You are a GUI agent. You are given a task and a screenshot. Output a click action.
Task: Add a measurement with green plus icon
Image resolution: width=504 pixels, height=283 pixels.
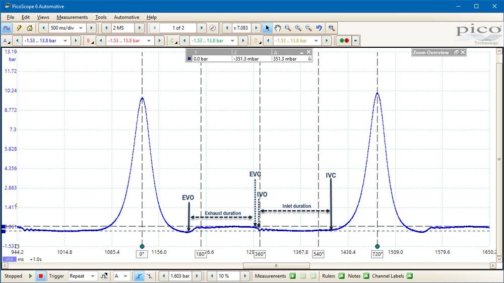coord(292,276)
